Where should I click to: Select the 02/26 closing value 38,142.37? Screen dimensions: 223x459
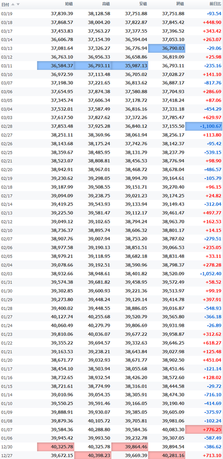pos(173,144)
